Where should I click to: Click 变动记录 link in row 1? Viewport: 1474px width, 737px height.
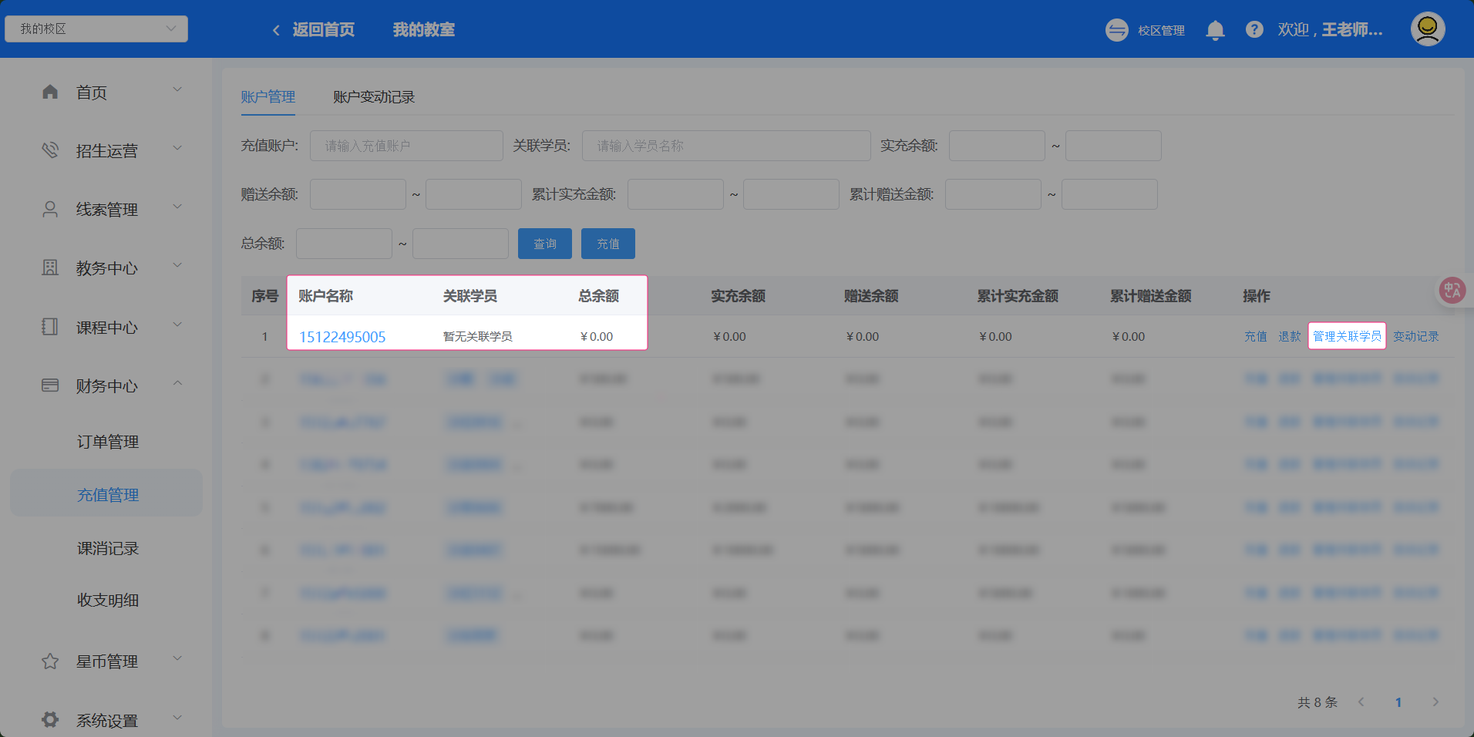click(x=1416, y=336)
